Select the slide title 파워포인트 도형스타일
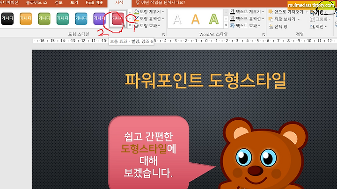The width and height of the screenshot is (337, 189). pyautogui.click(x=205, y=81)
